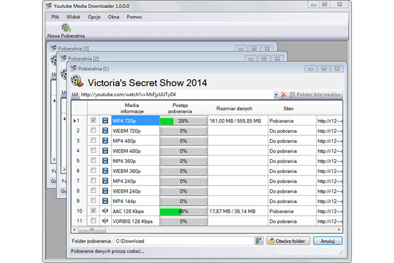Open the Plik menu
The height and width of the screenshot is (263, 394).
55,17
